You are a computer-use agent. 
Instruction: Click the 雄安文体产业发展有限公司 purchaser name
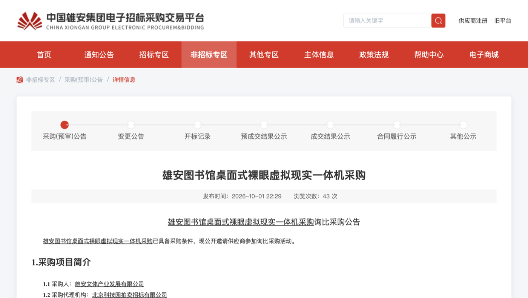tap(109, 284)
